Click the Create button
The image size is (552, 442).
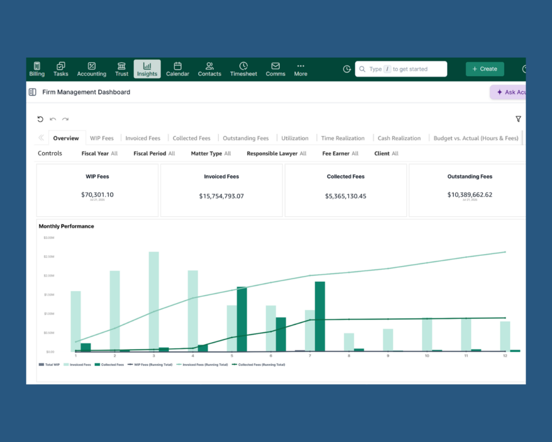click(x=485, y=69)
